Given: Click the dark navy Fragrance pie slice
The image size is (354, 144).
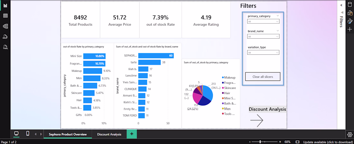Looking at the screenshot, I should (x=204, y=101).
